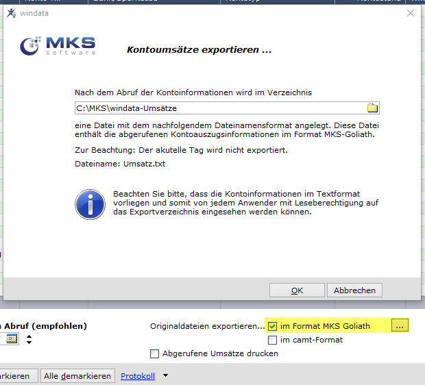The width and height of the screenshot is (425, 385).
Task: Increase date value with up arrow
Action: coord(29,336)
